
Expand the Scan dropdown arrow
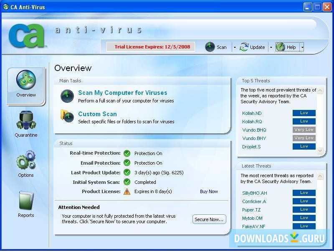235,47
